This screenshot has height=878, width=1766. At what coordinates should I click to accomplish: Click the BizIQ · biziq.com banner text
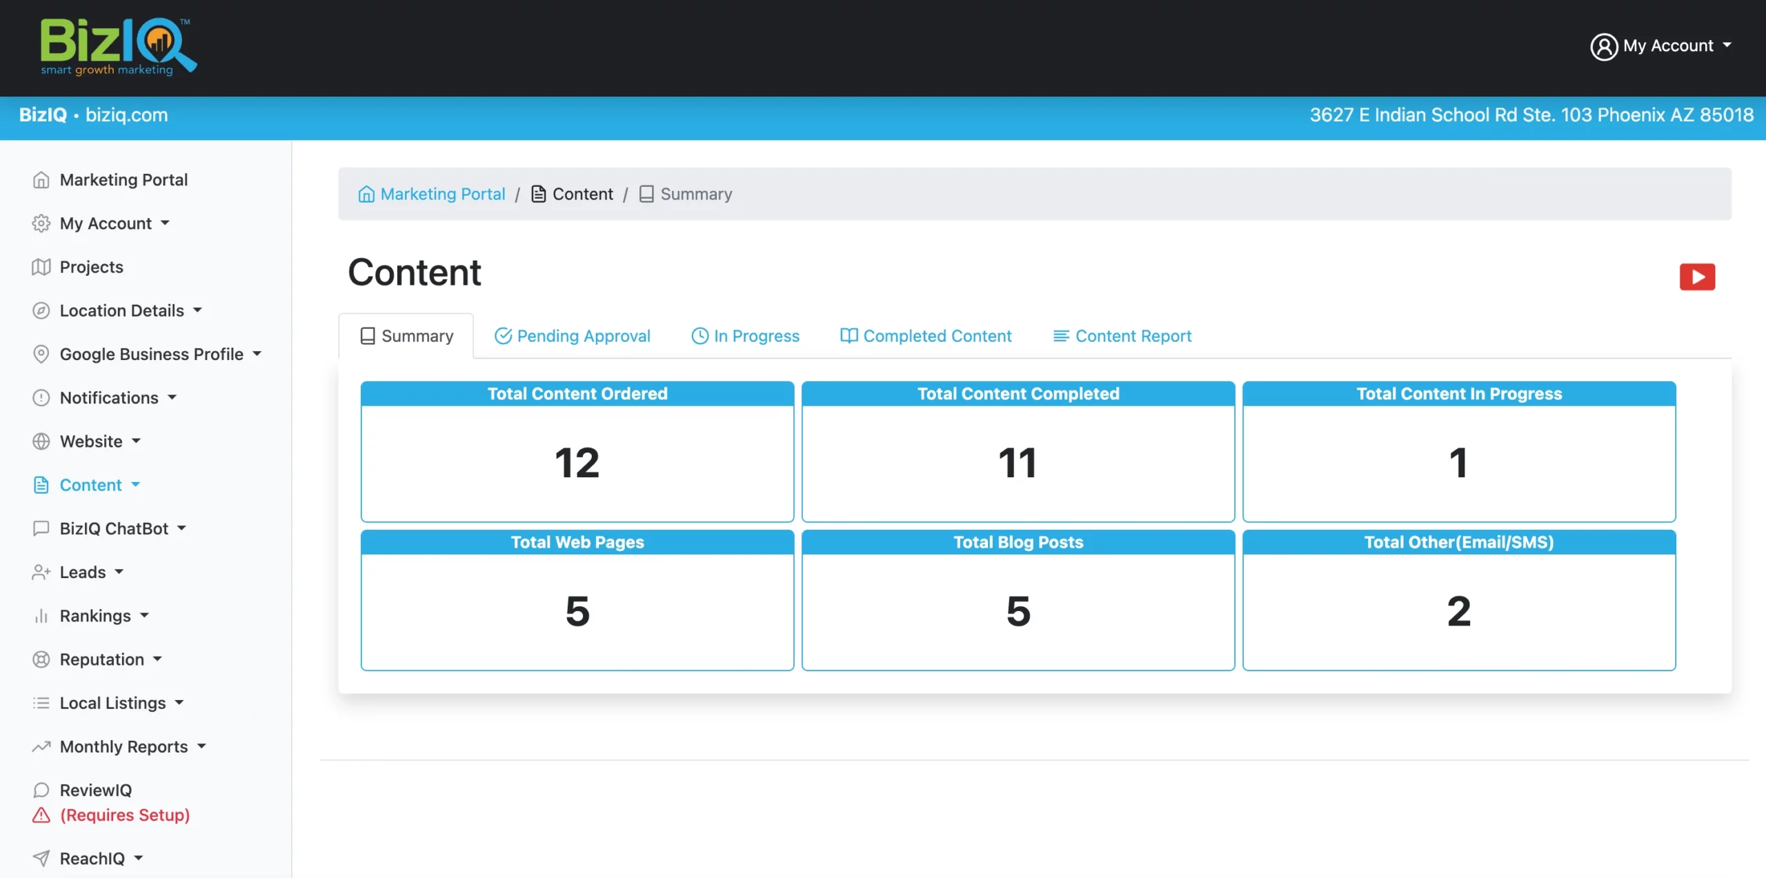coord(93,114)
